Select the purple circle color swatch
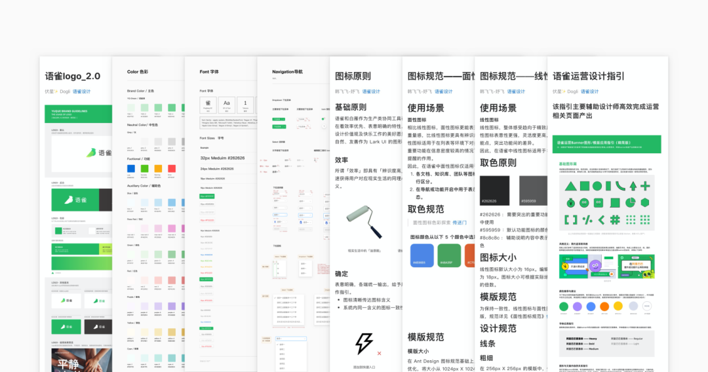Image resolution: width=708 pixels, height=372 pixels. [x=577, y=307]
